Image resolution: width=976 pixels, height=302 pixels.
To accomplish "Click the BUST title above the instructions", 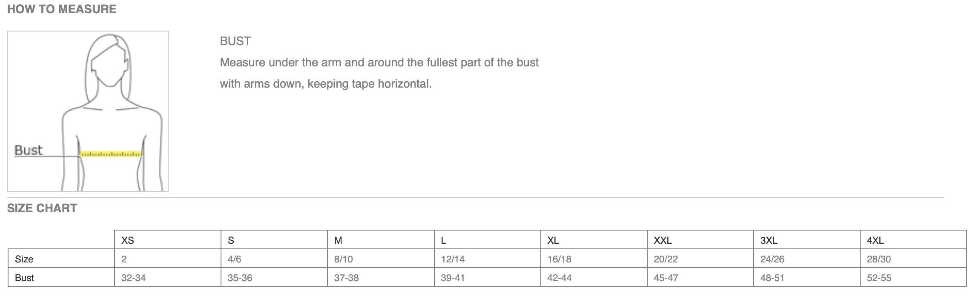I will point(235,41).
